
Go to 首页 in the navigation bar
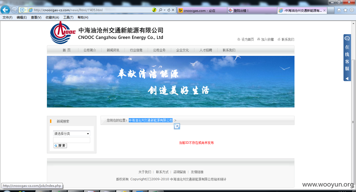click(66, 50)
